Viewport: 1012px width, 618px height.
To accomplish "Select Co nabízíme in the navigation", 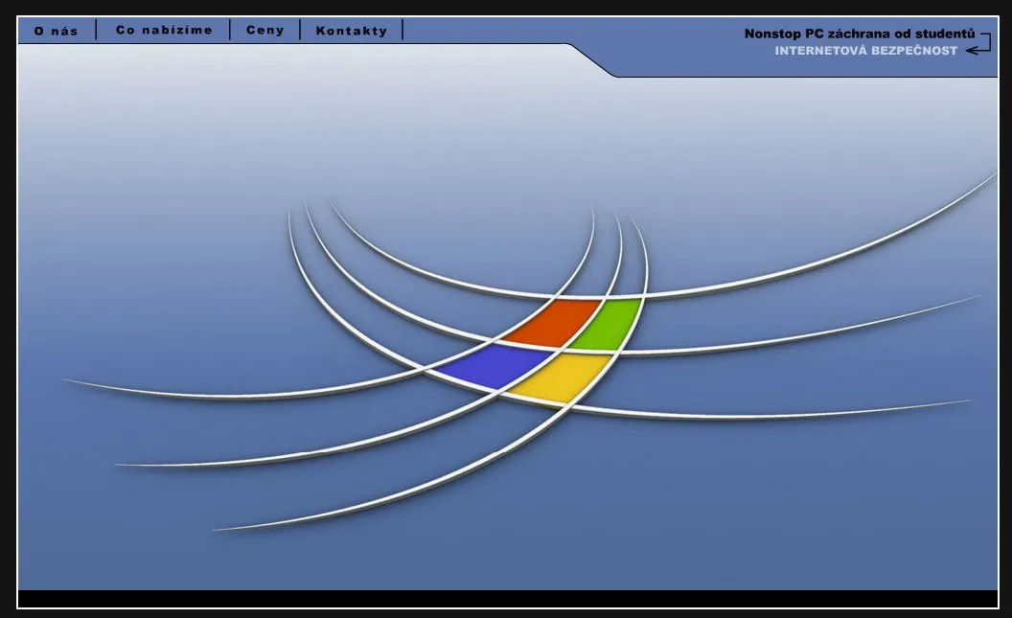I will 164,31.
